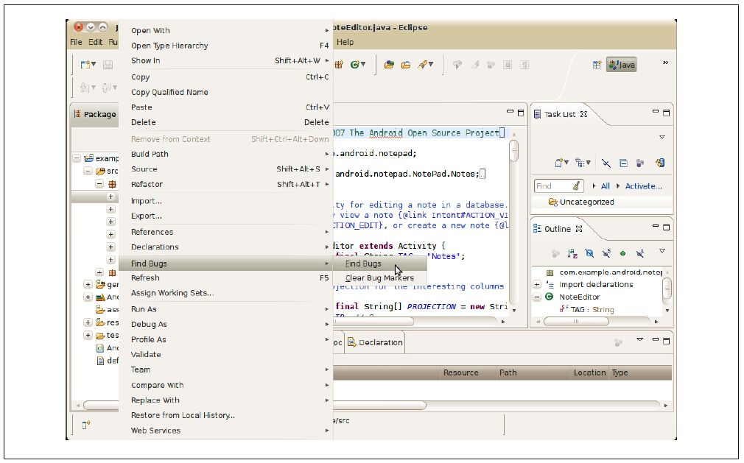Click the last icon in Task List toolbar
The image size is (744, 463).
tap(660, 163)
